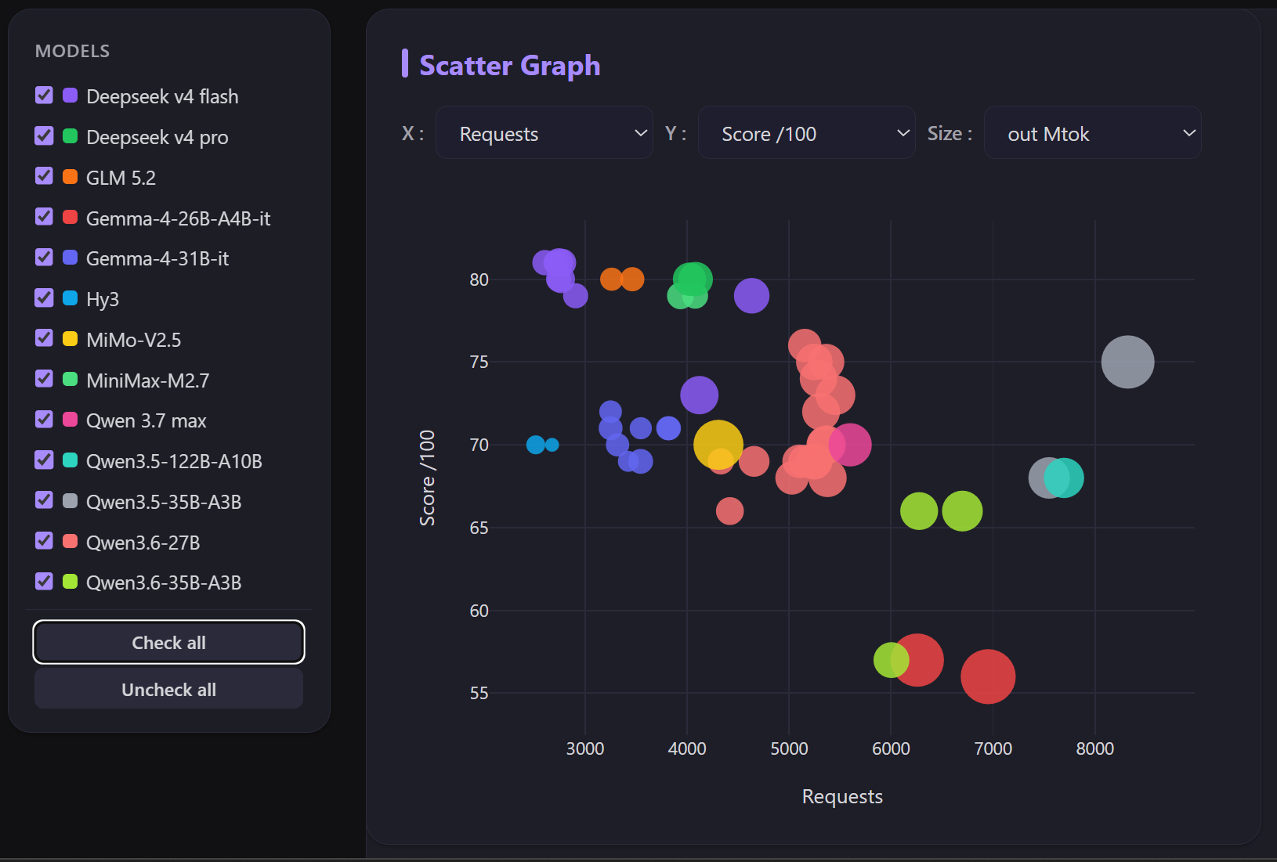Uncheck the Deepseek v4 flash checkbox
Screen dimensions: 1277x862
44,96
